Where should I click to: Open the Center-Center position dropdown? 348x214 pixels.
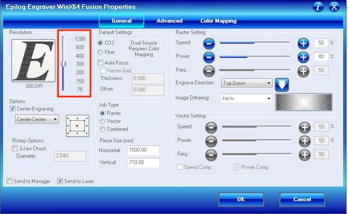pyautogui.click(x=37, y=119)
